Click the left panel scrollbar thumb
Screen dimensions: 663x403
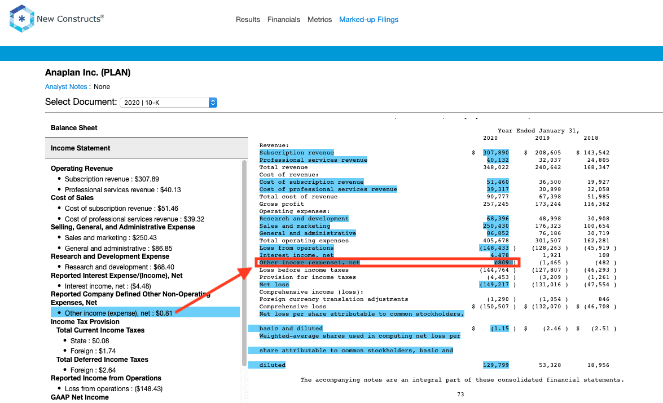tap(244, 263)
